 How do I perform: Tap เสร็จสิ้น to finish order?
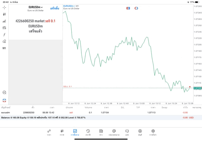pos(54,8)
